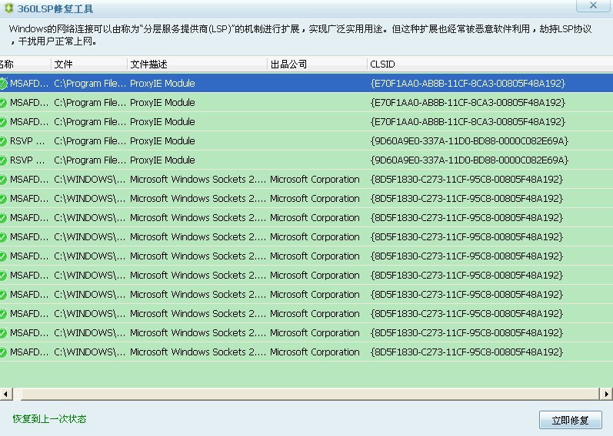This screenshot has height=436, width=613.
Task: Click green check icon of first RSVP row
Action: (x=3, y=141)
